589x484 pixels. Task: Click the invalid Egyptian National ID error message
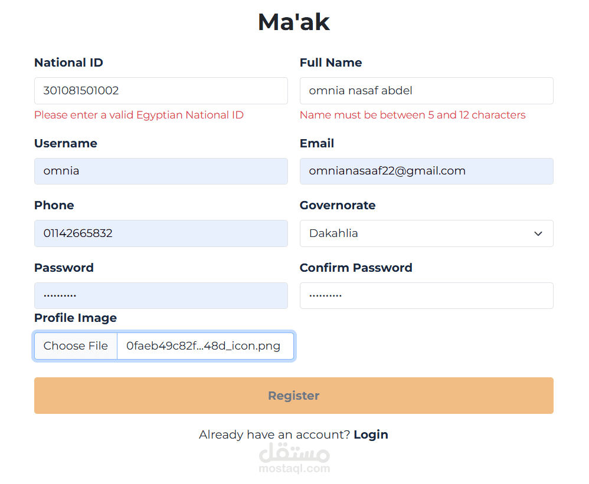pyautogui.click(x=139, y=115)
